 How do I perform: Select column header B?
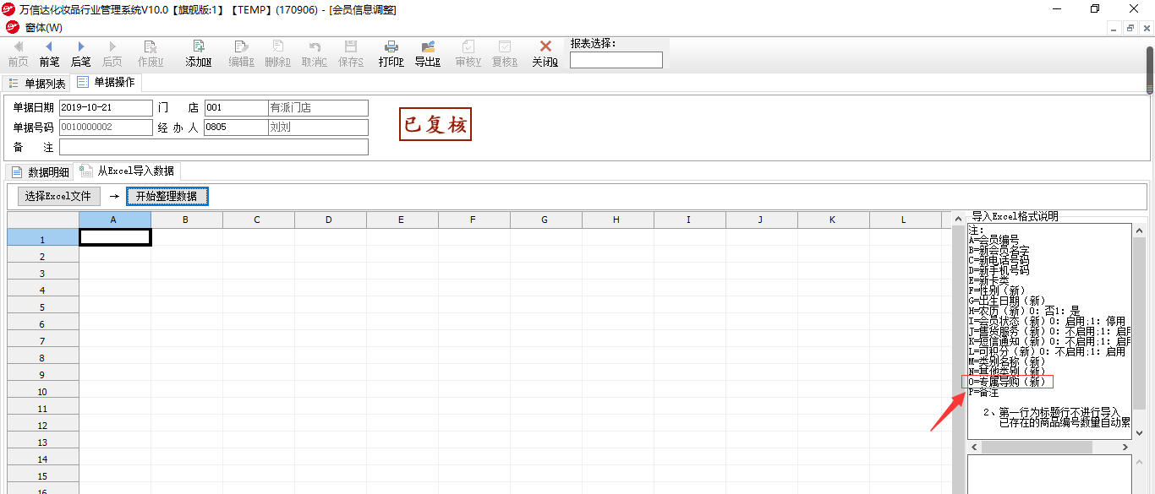[x=187, y=220]
